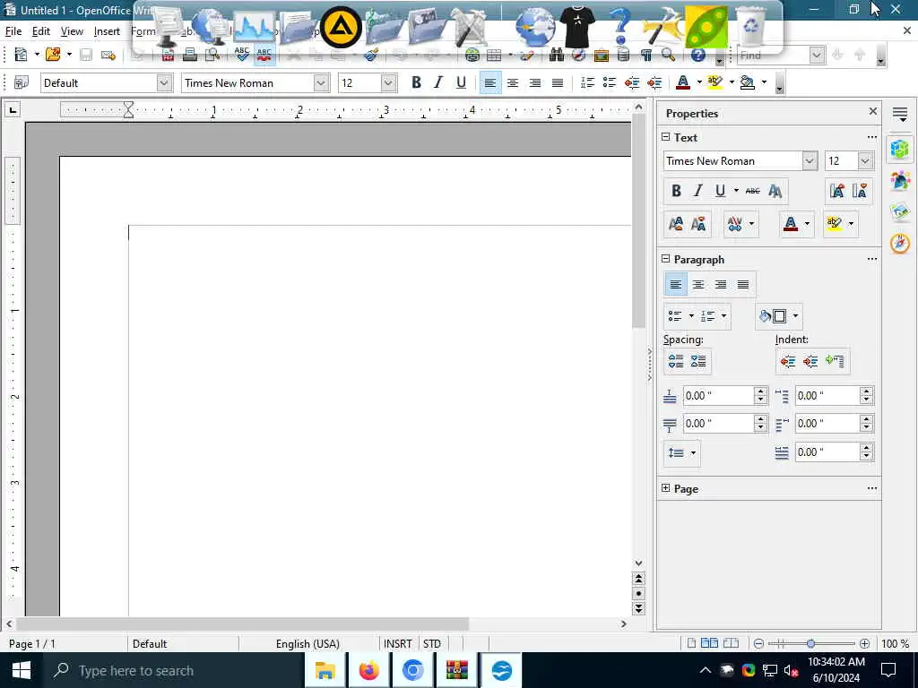Open the Insert menu
918x688 pixels.
108,31
